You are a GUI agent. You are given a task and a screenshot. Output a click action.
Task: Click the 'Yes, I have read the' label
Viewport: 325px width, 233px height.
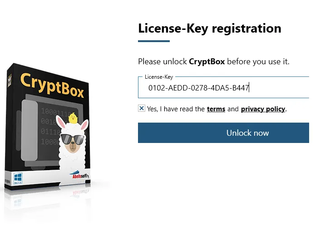[x=176, y=109]
